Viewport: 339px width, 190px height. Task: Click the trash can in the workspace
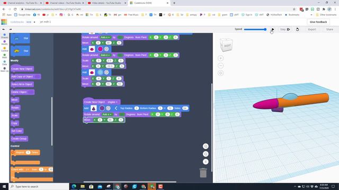(x=203, y=173)
